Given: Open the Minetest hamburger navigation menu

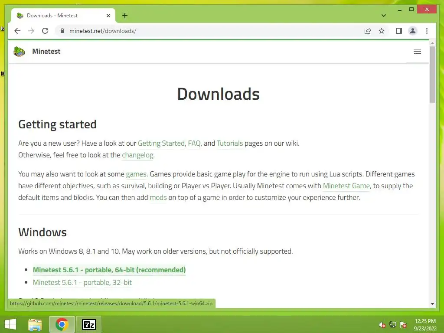Looking at the screenshot, I should tap(418, 51).
